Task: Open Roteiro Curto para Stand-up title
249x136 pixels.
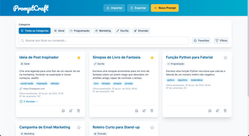Action: tap(116, 127)
